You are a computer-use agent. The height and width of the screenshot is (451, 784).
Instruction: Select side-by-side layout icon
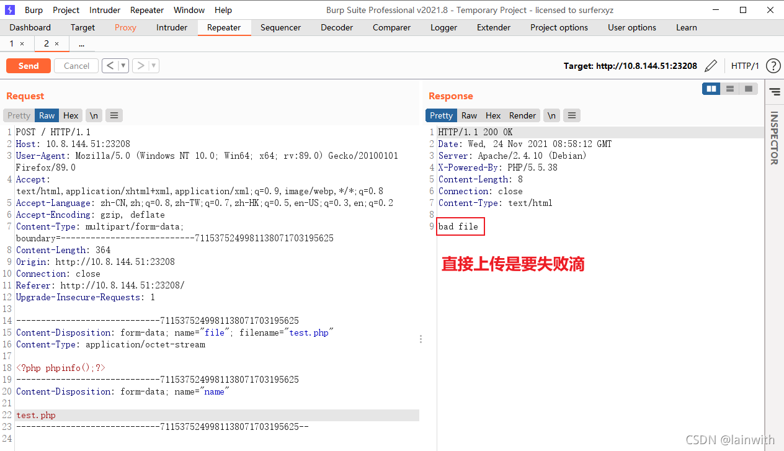(x=711, y=89)
